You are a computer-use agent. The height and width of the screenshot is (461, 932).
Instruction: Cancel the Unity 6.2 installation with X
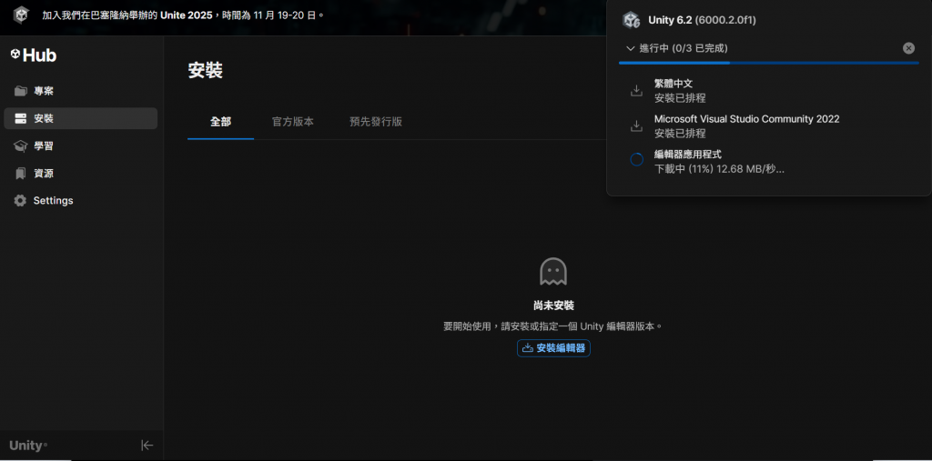(x=908, y=48)
